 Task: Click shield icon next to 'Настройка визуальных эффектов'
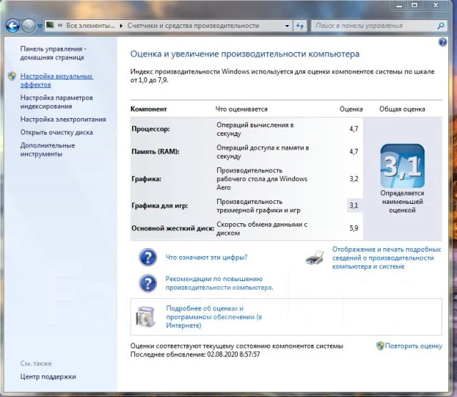(12, 77)
